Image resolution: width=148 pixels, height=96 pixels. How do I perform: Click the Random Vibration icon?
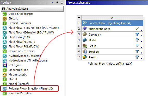click(x=4, y=93)
